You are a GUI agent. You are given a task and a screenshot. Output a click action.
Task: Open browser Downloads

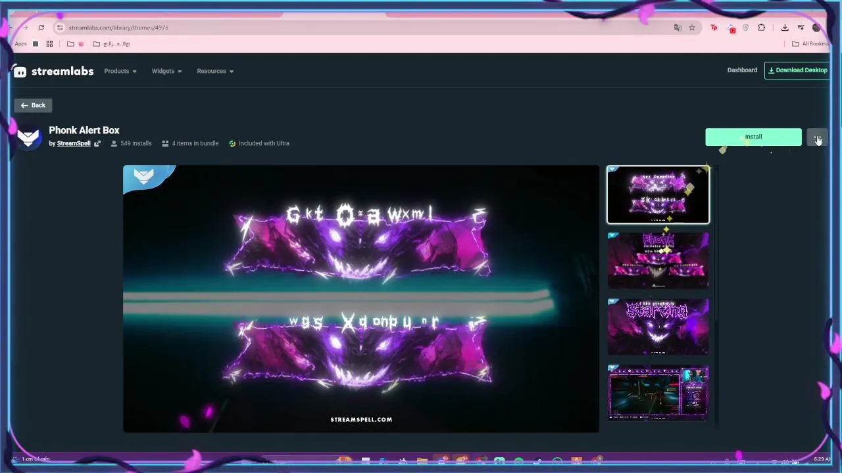[785, 28]
